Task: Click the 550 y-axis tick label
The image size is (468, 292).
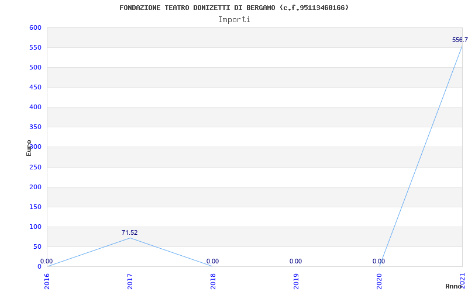Action: pyautogui.click(x=35, y=48)
